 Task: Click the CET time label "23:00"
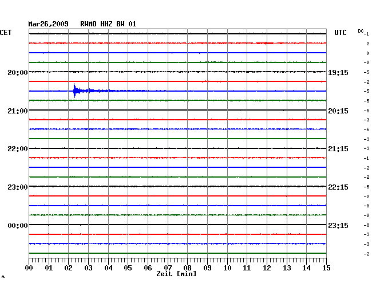(18, 187)
